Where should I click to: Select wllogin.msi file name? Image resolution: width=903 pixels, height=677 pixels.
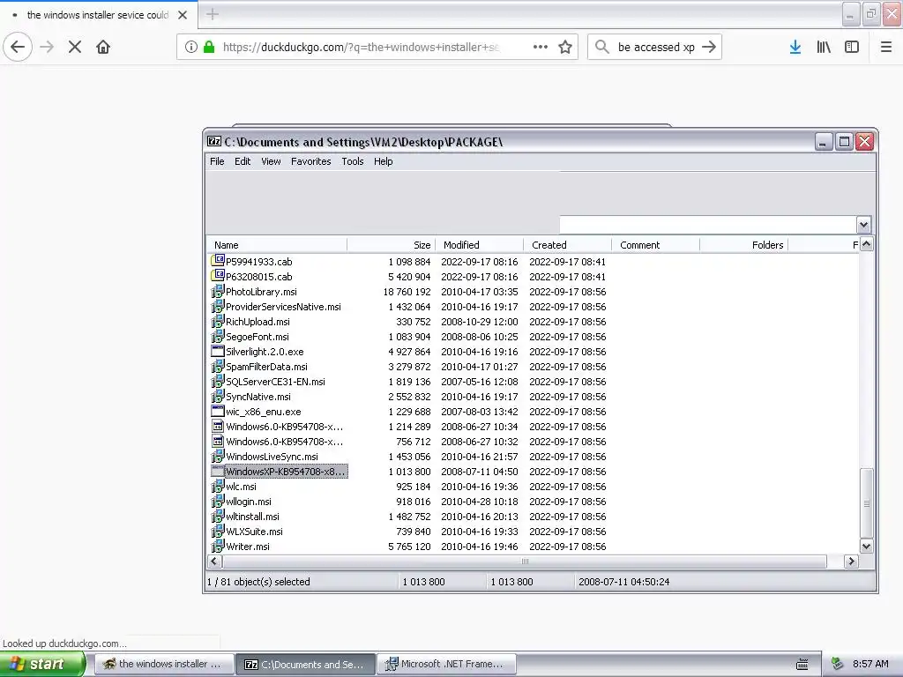(x=248, y=501)
